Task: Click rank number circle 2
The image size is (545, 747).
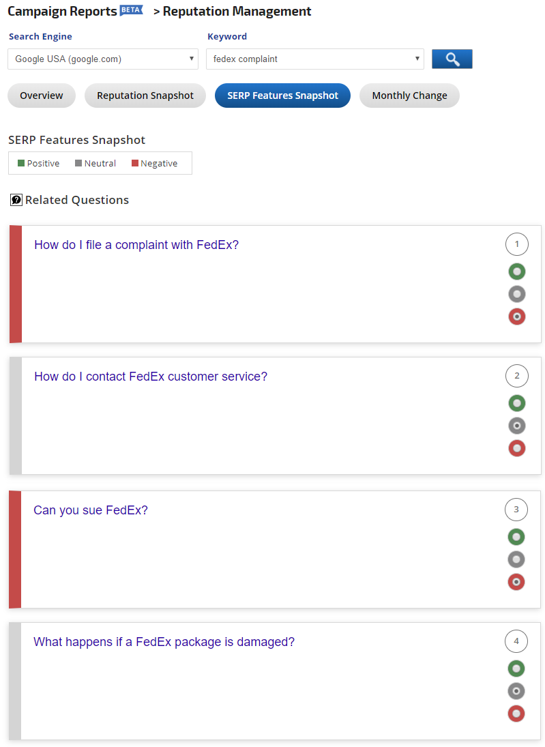Action: pyautogui.click(x=517, y=376)
